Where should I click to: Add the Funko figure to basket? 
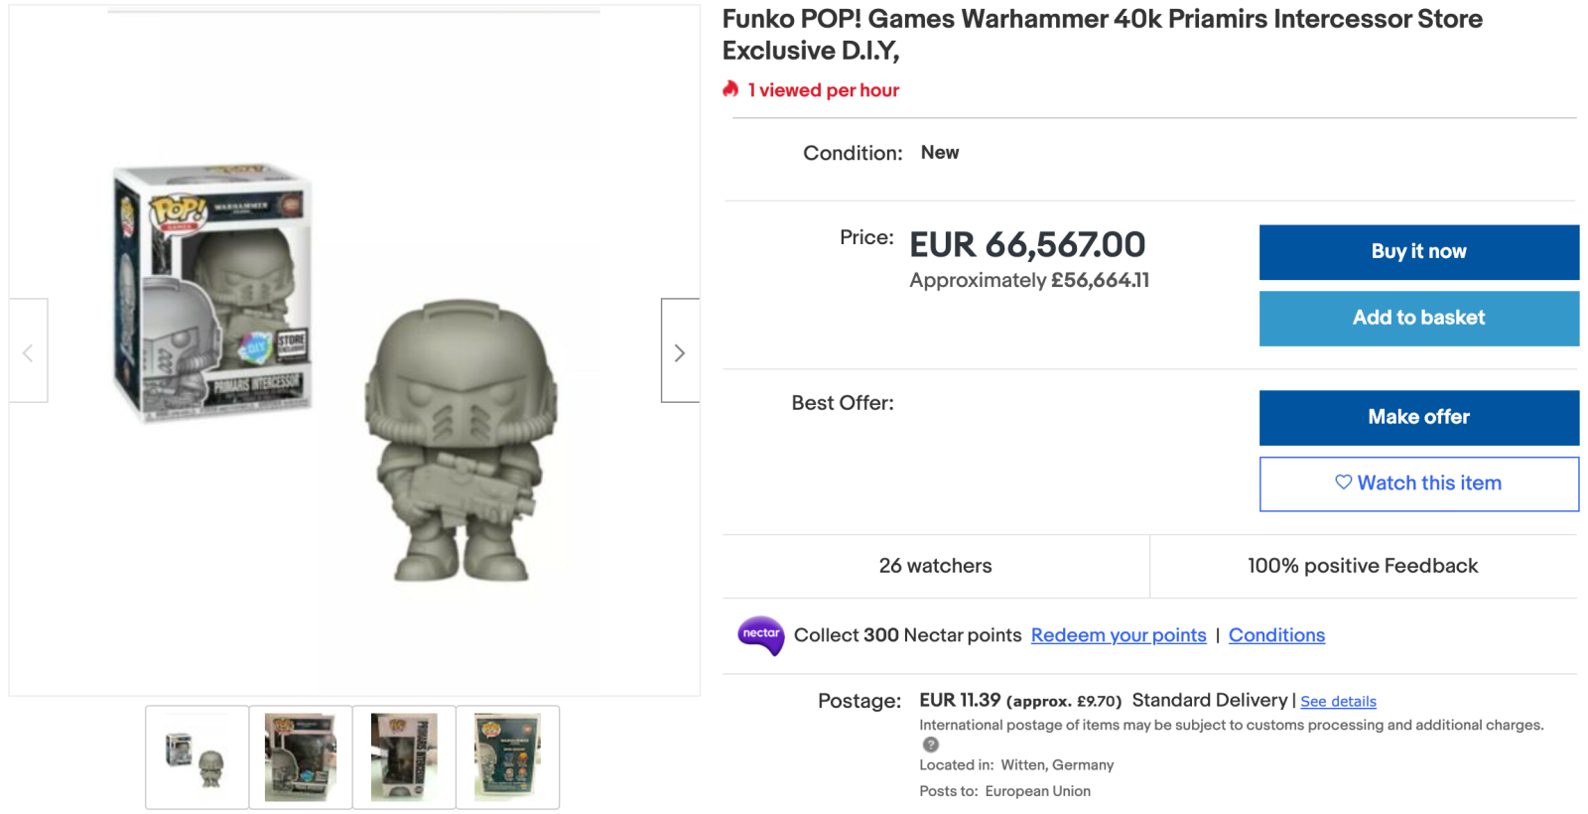tap(1418, 318)
